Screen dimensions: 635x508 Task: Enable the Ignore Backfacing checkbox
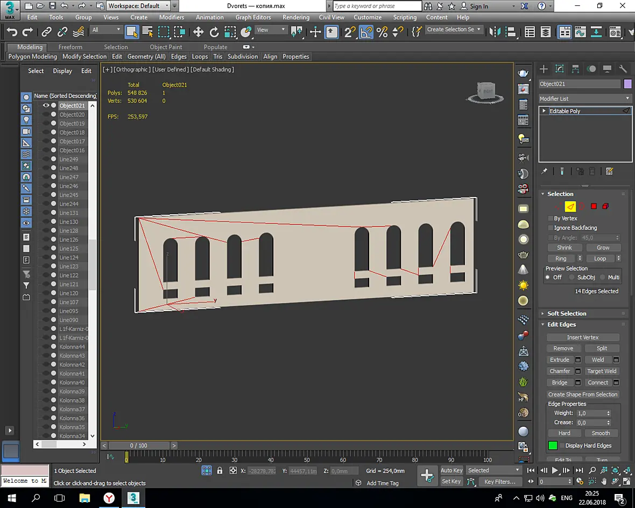pos(550,228)
